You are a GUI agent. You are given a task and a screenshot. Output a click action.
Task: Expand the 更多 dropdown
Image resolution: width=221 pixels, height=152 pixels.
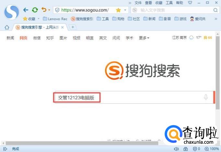[x=144, y=38]
